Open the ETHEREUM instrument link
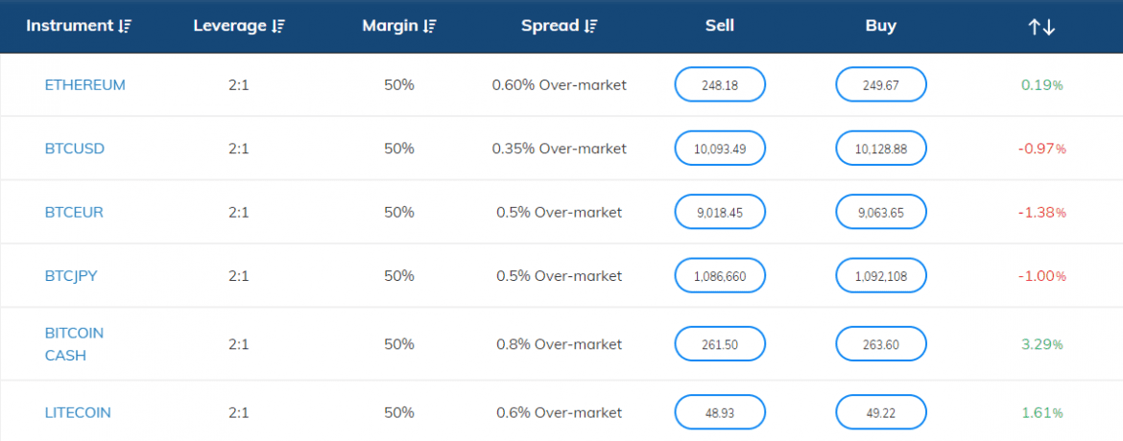 coord(84,84)
